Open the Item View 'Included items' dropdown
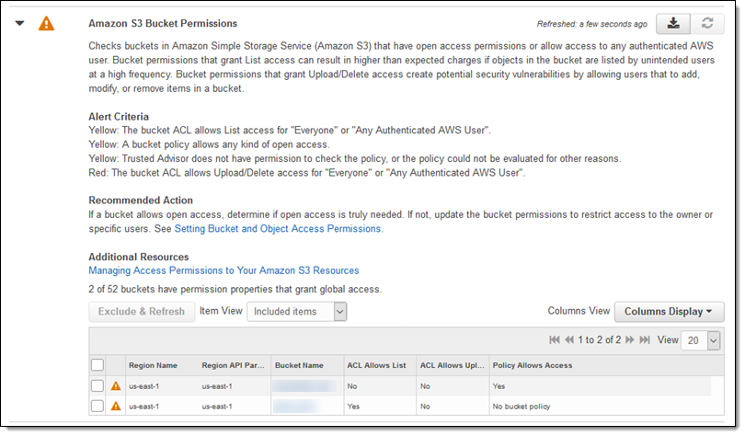The width and height of the screenshot is (745, 436). (x=296, y=312)
